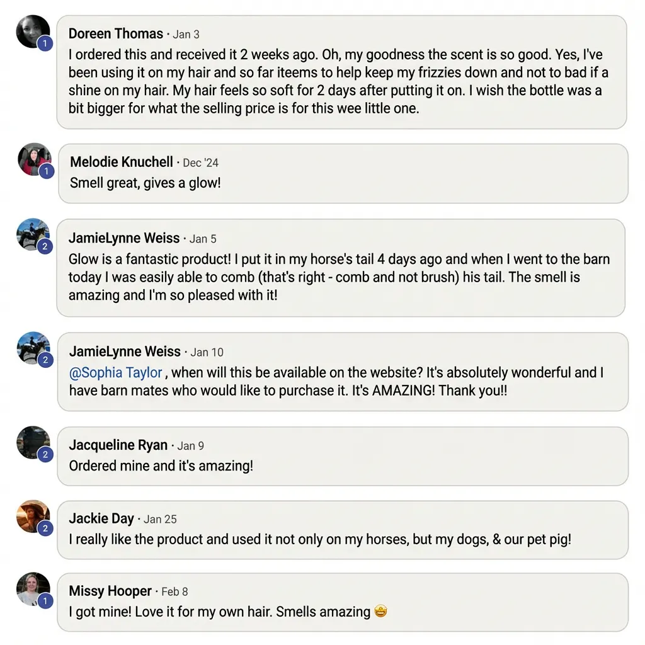Screen dimensions: 645x645
Task: Open the @Sophia Taylor mention link
Action: pyautogui.click(x=116, y=372)
